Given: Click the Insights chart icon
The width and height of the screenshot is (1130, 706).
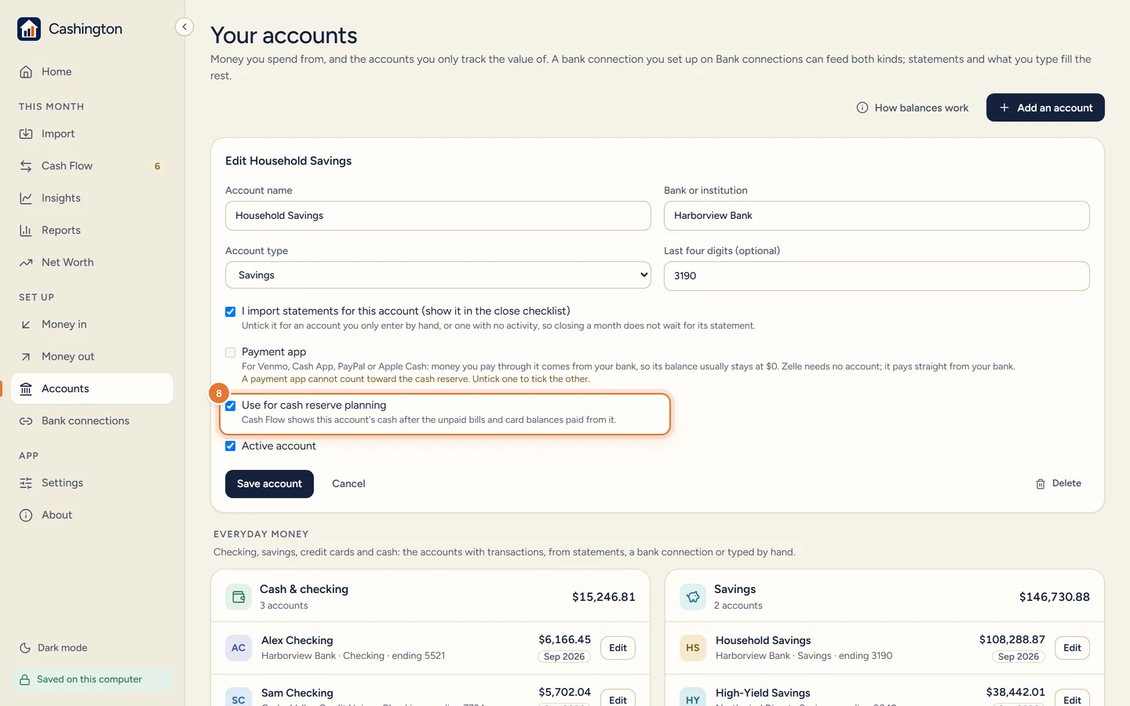Looking at the screenshot, I should (x=26, y=198).
